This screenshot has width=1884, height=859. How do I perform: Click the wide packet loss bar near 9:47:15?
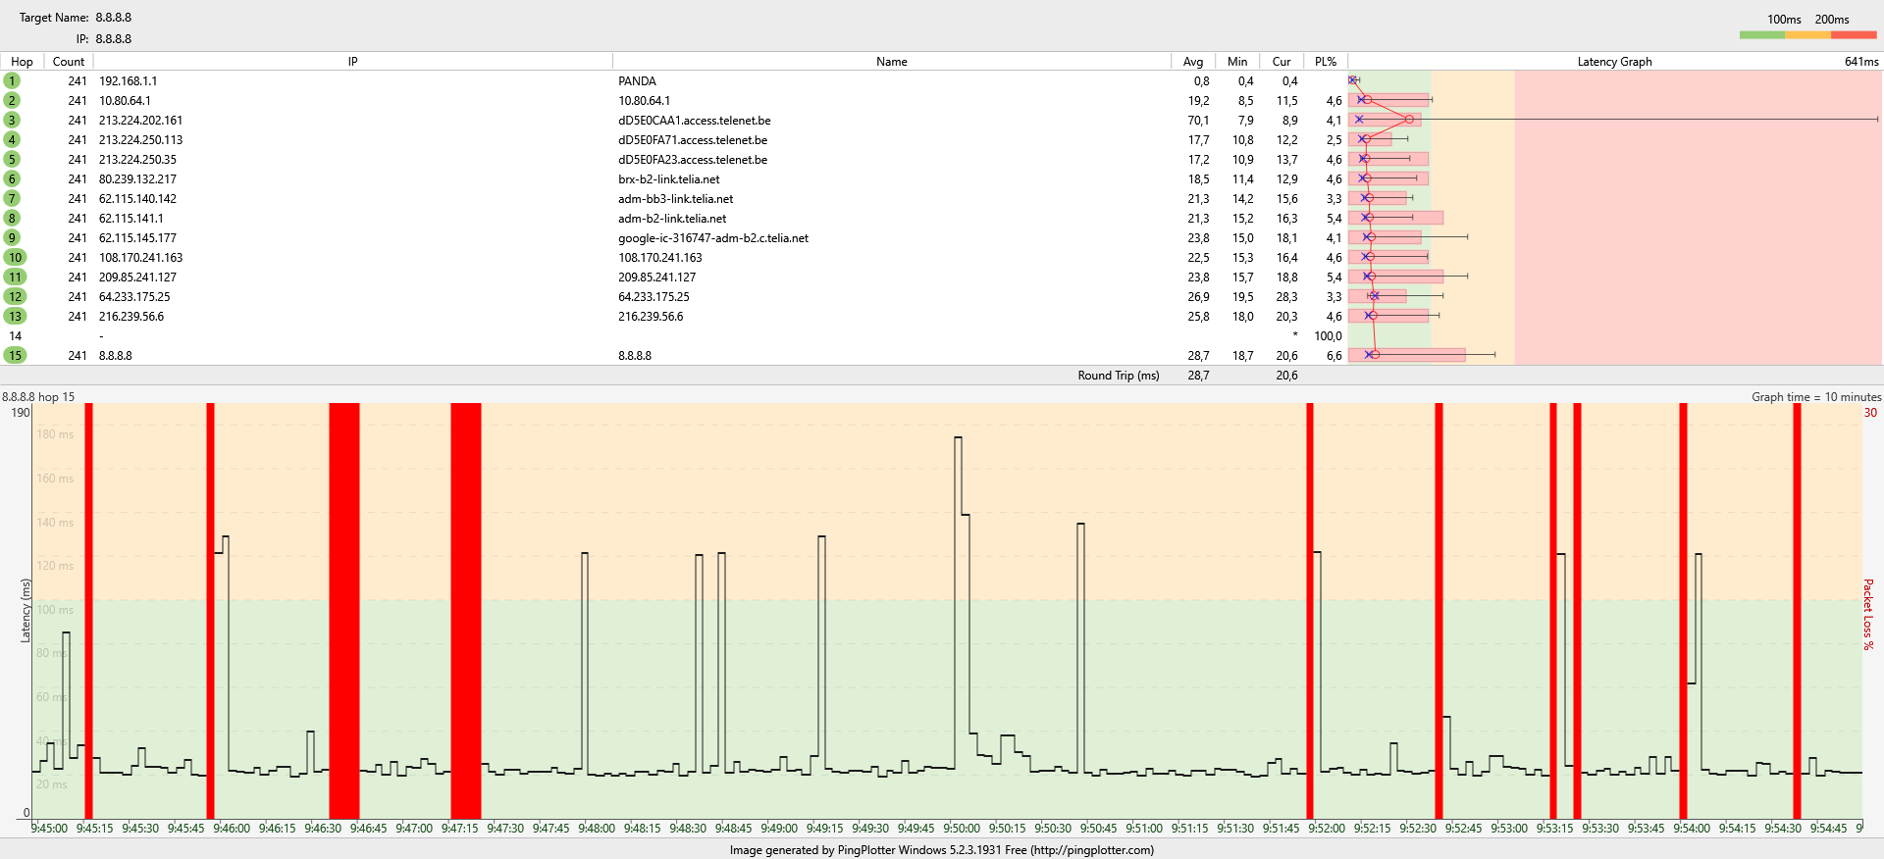pos(466,608)
